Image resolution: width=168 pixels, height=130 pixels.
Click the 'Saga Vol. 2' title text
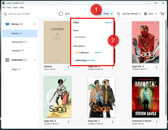(x=138, y=67)
